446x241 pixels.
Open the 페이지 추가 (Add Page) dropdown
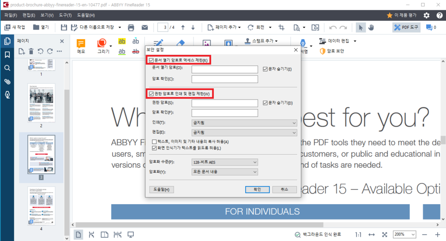[x=224, y=27]
